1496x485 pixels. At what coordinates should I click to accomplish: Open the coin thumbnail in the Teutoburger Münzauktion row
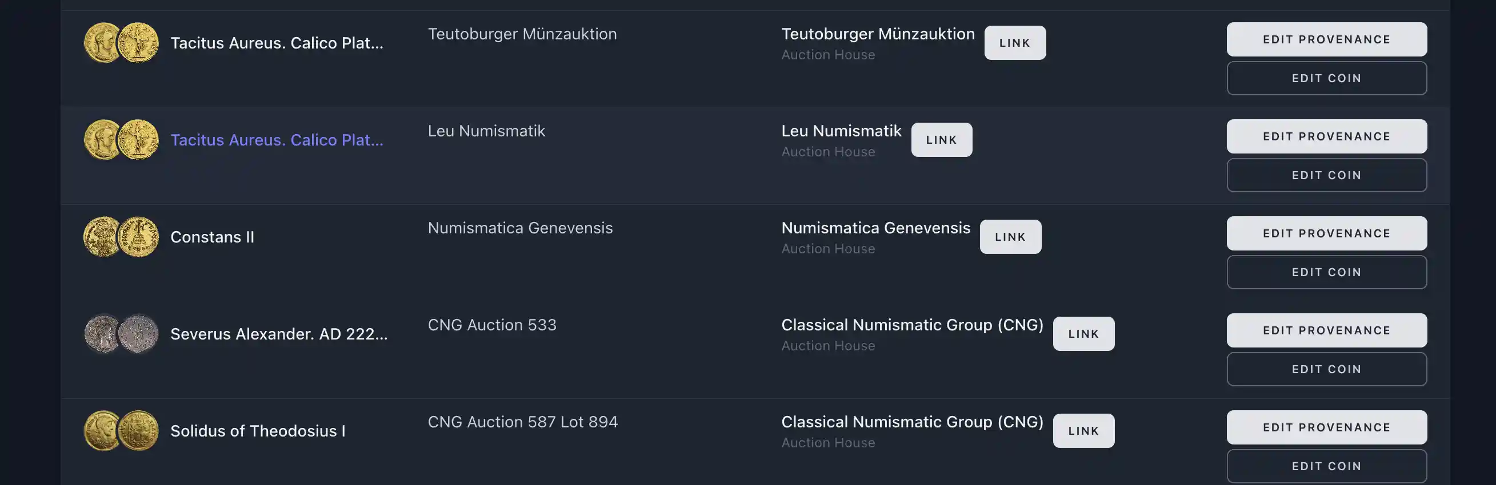click(x=121, y=42)
